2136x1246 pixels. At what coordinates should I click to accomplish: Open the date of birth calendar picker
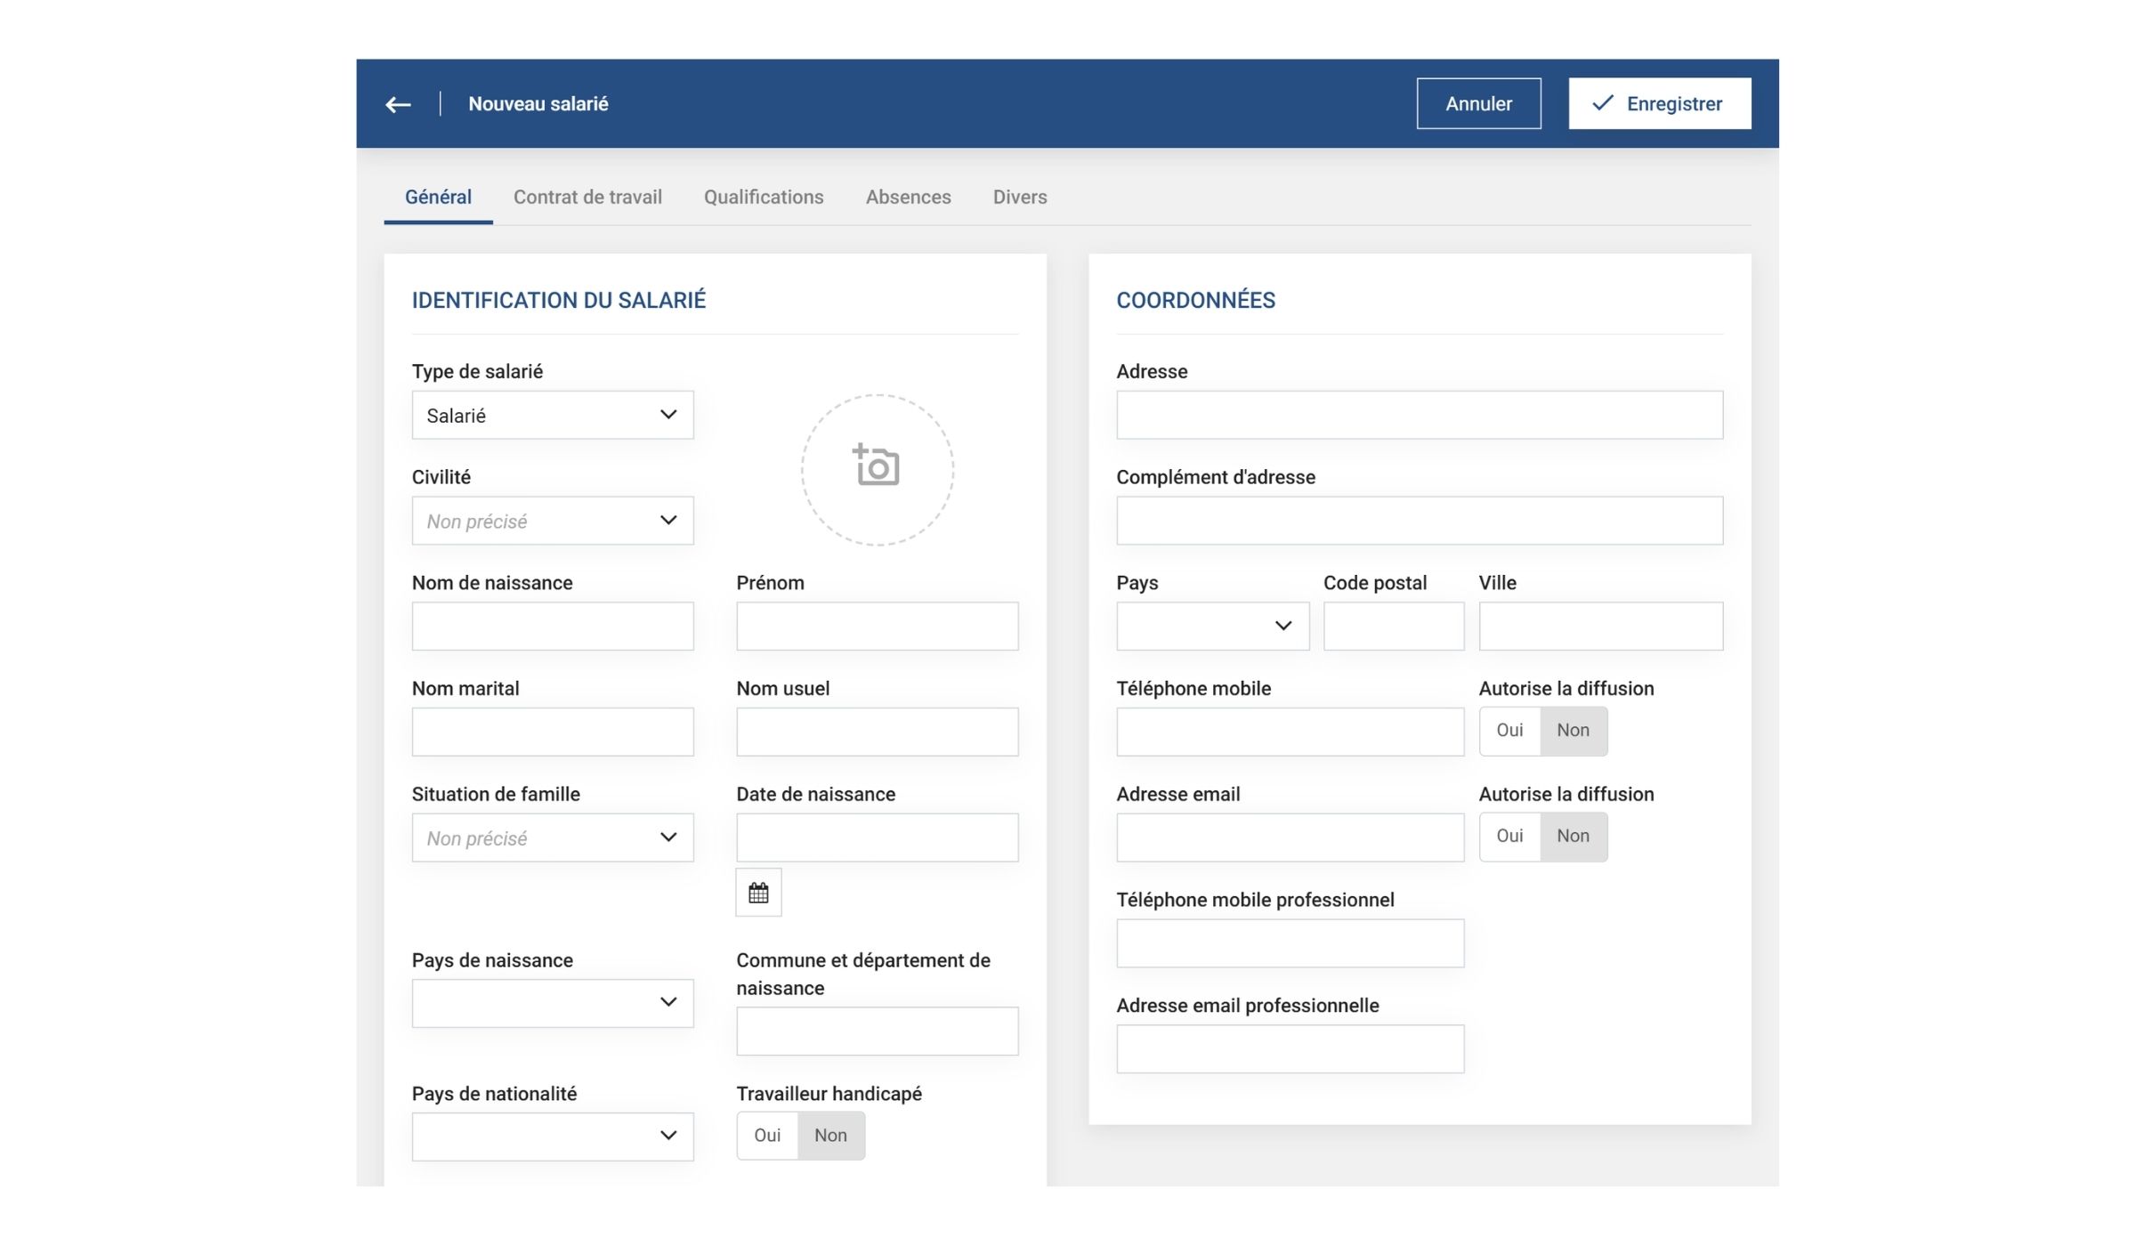[x=758, y=893]
